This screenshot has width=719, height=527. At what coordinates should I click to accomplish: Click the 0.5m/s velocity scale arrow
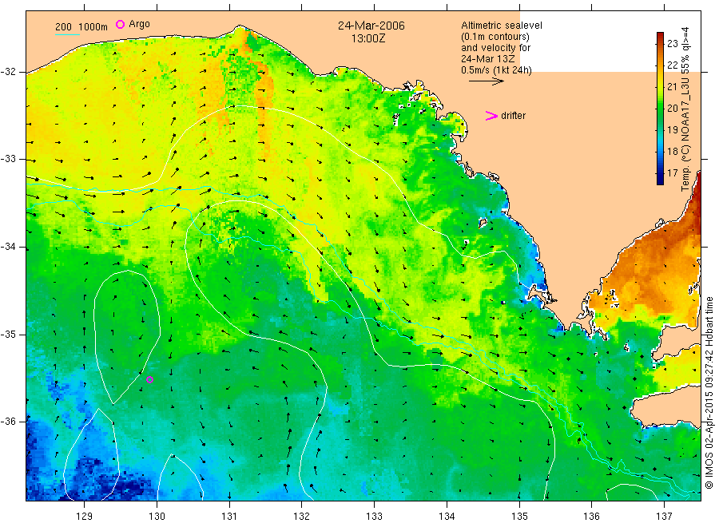(x=486, y=81)
